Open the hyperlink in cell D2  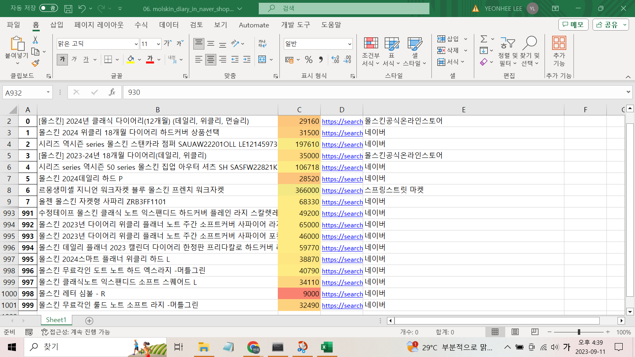click(x=342, y=121)
